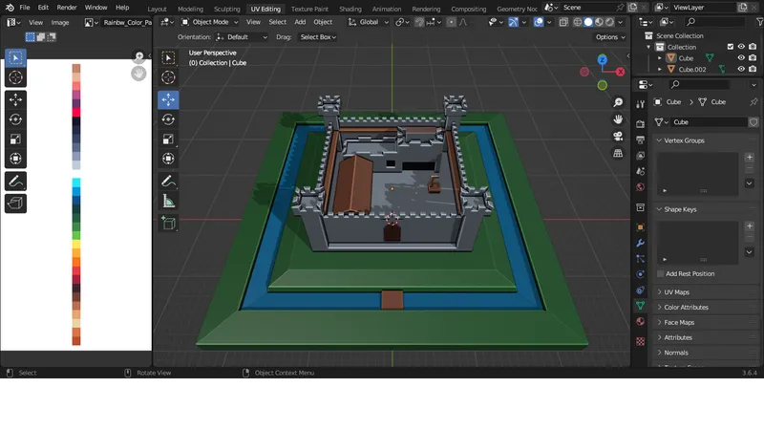Add a vertex group with the plus button
Viewport: 764px width, 430px height.
(750, 158)
